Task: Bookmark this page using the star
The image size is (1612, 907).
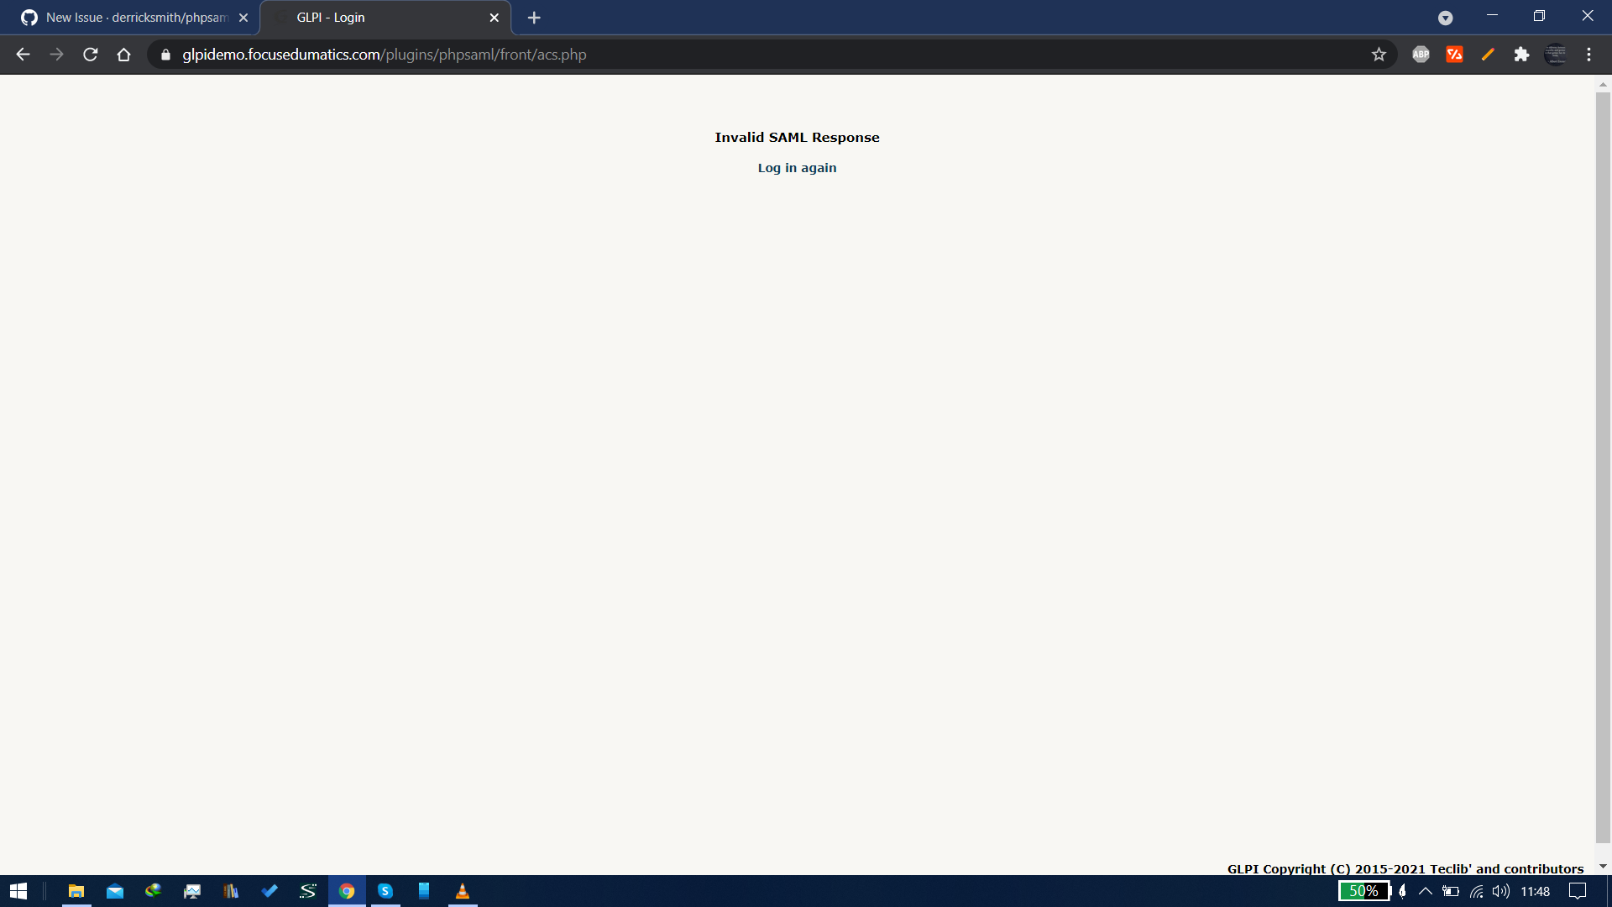Action: point(1379,54)
